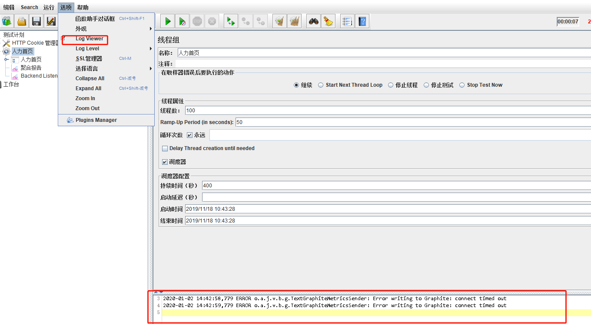Choose Zoom Out menu item
This screenshot has height=324, width=591.
106,108
